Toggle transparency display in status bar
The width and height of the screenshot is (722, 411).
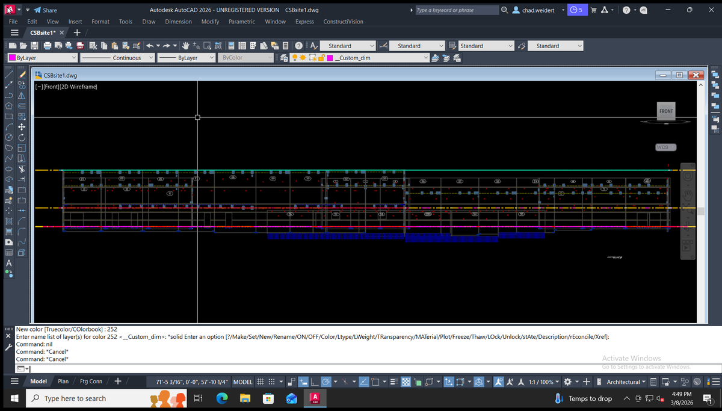(x=406, y=382)
